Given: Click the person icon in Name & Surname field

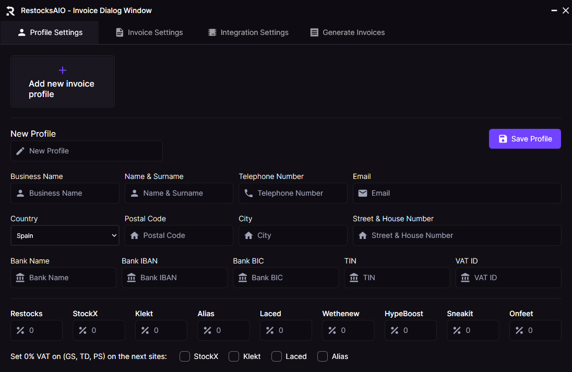Looking at the screenshot, I should [135, 193].
